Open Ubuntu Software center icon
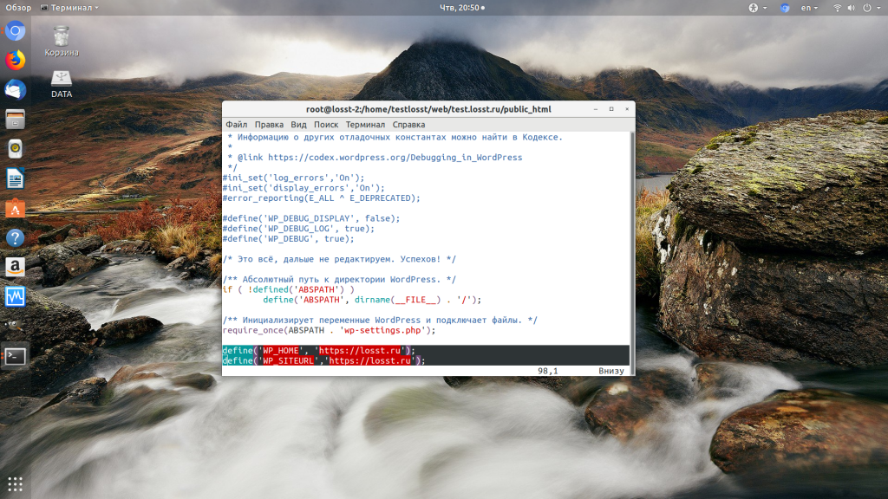The height and width of the screenshot is (499, 888). point(16,209)
